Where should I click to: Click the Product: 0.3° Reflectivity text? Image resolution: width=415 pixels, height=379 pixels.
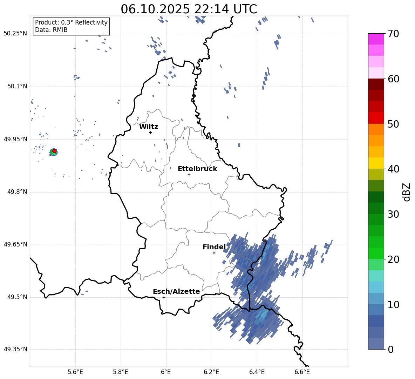pos(71,22)
